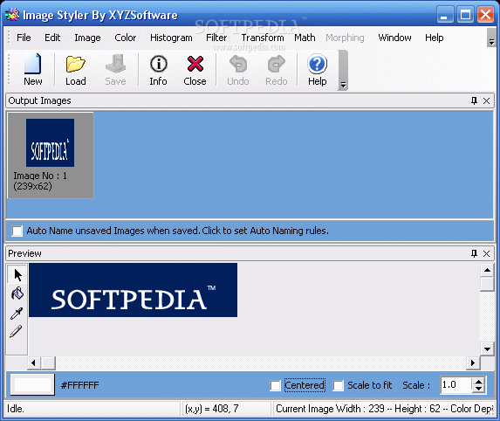500x421 pixels.
Task: Pin the Output Images panel
Action: click(x=474, y=100)
